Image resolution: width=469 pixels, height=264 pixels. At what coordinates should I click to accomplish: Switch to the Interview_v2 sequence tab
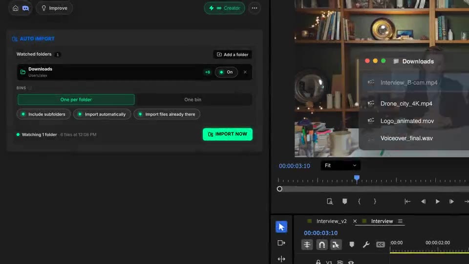click(331, 221)
